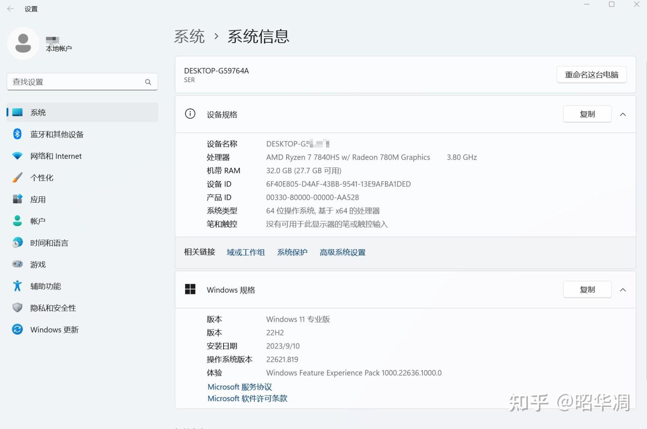Click the green person accounts icon

[x=17, y=221]
